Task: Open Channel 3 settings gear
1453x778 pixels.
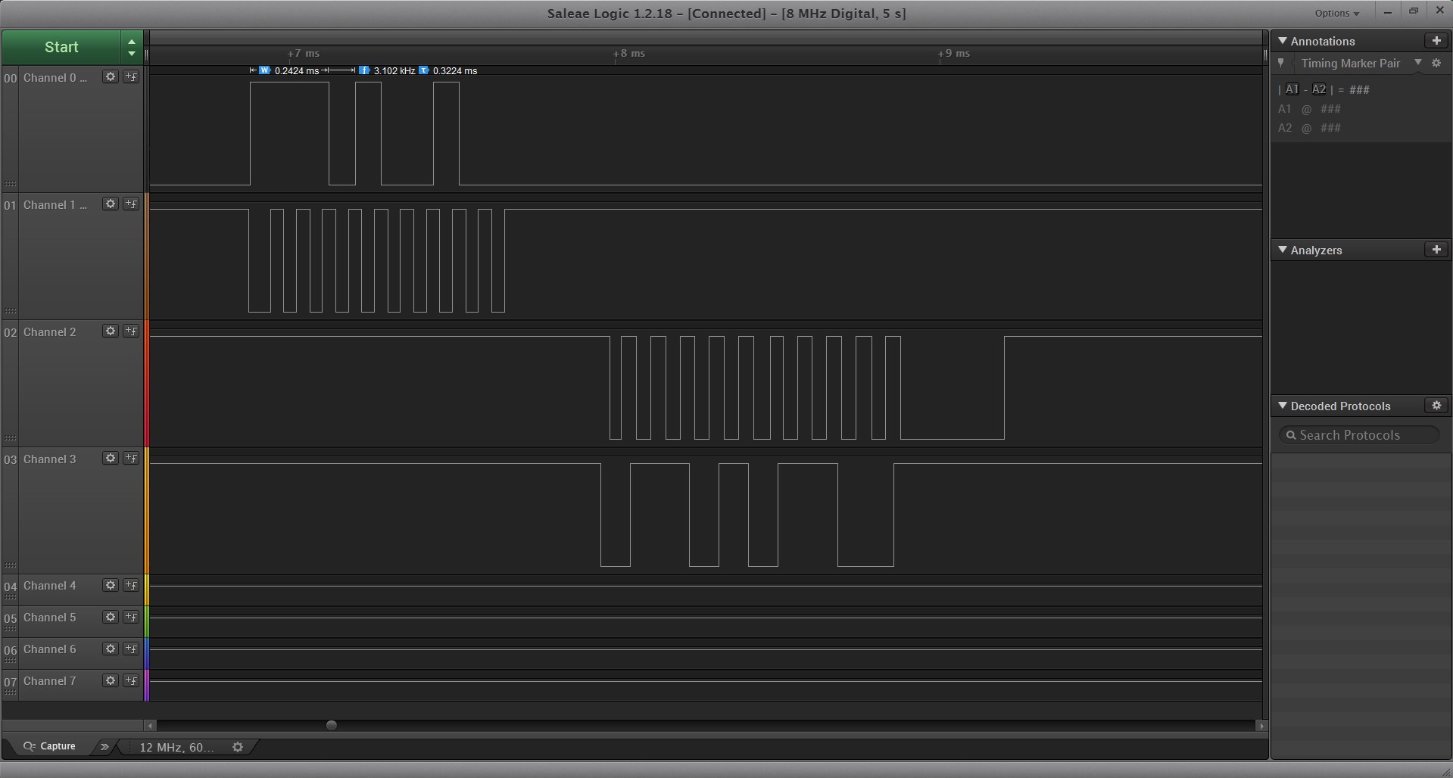Action: tap(111, 458)
